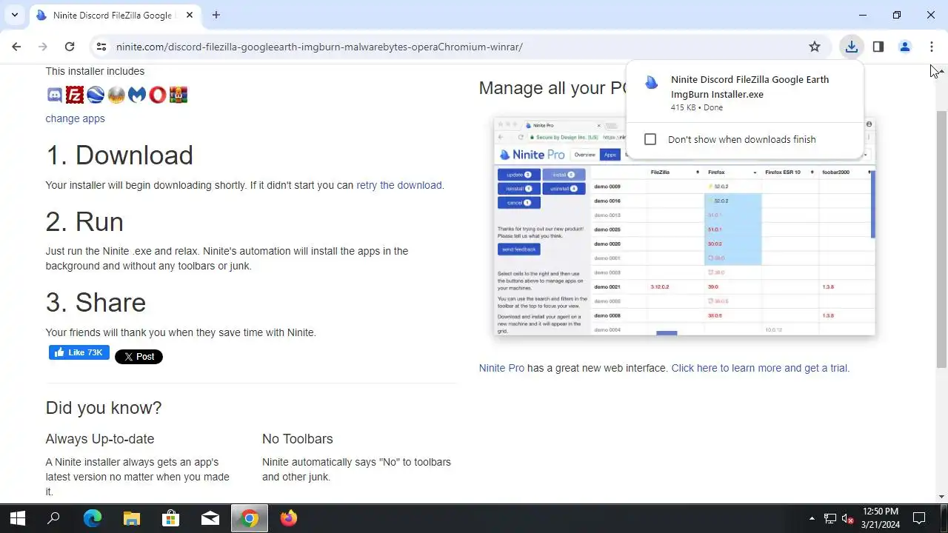Open the Chrome side panel
The image size is (948, 533).
point(878,47)
